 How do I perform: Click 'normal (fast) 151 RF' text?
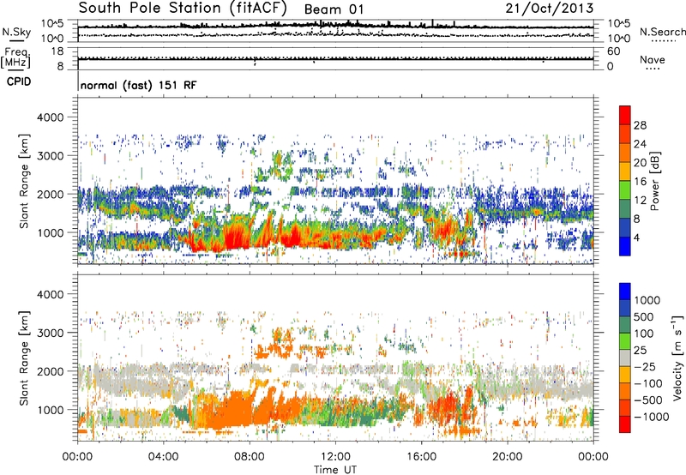point(138,85)
